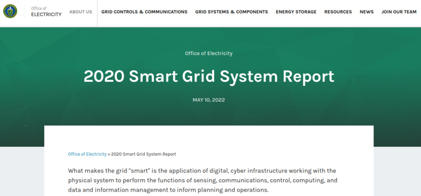
Task: Open Grid Systems & Components menu
Action: click(232, 12)
